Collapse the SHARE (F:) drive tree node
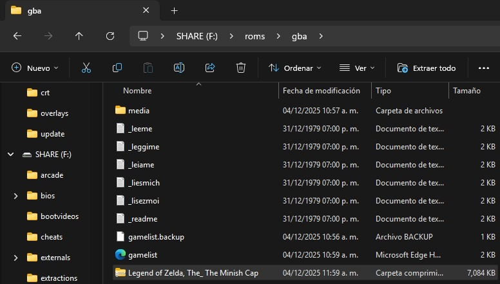This screenshot has height=284, width=500. point(11,155)
